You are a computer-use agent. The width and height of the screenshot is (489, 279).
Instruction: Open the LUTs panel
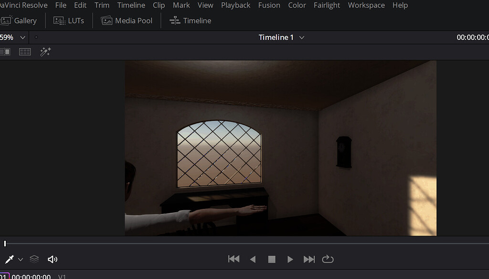click(69, 21)
